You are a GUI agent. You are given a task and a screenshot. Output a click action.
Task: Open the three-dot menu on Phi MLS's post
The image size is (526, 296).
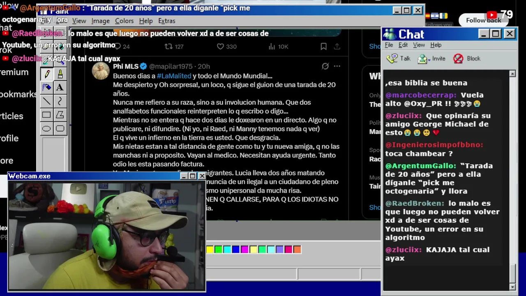coord(337,66)
